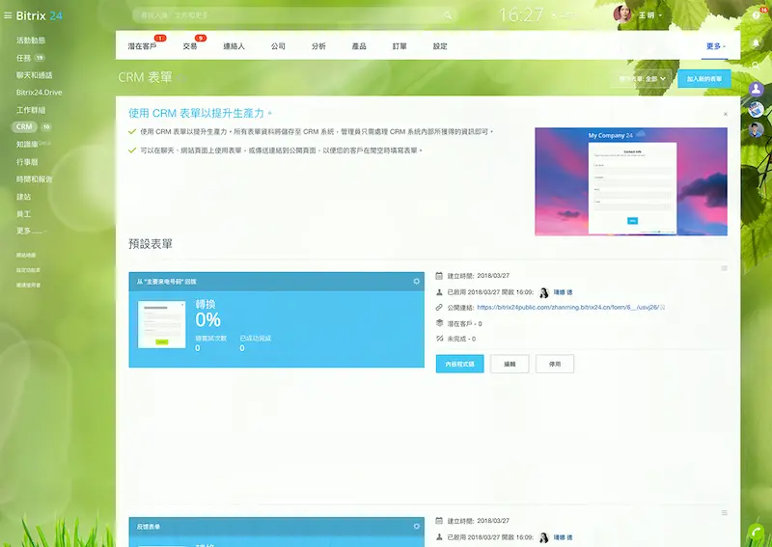Image resolution: width=772 pixels, height=547 pixels.
Task: Click the user name link in 反馈表單 已啟用 row
Action: point(563,537)
